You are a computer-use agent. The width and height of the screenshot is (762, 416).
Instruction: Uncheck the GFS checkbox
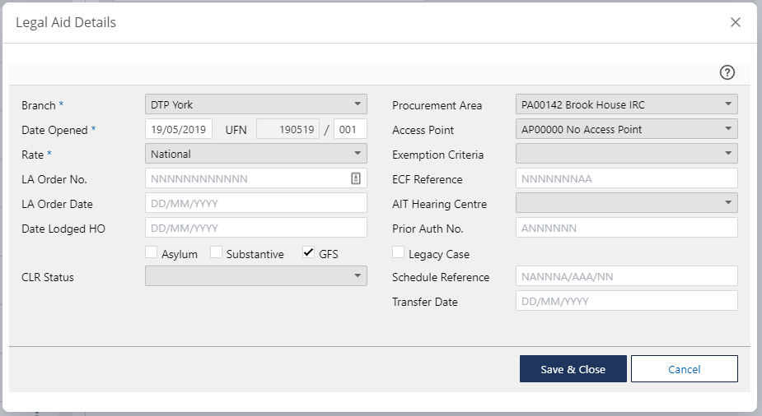tap(309, 253)
